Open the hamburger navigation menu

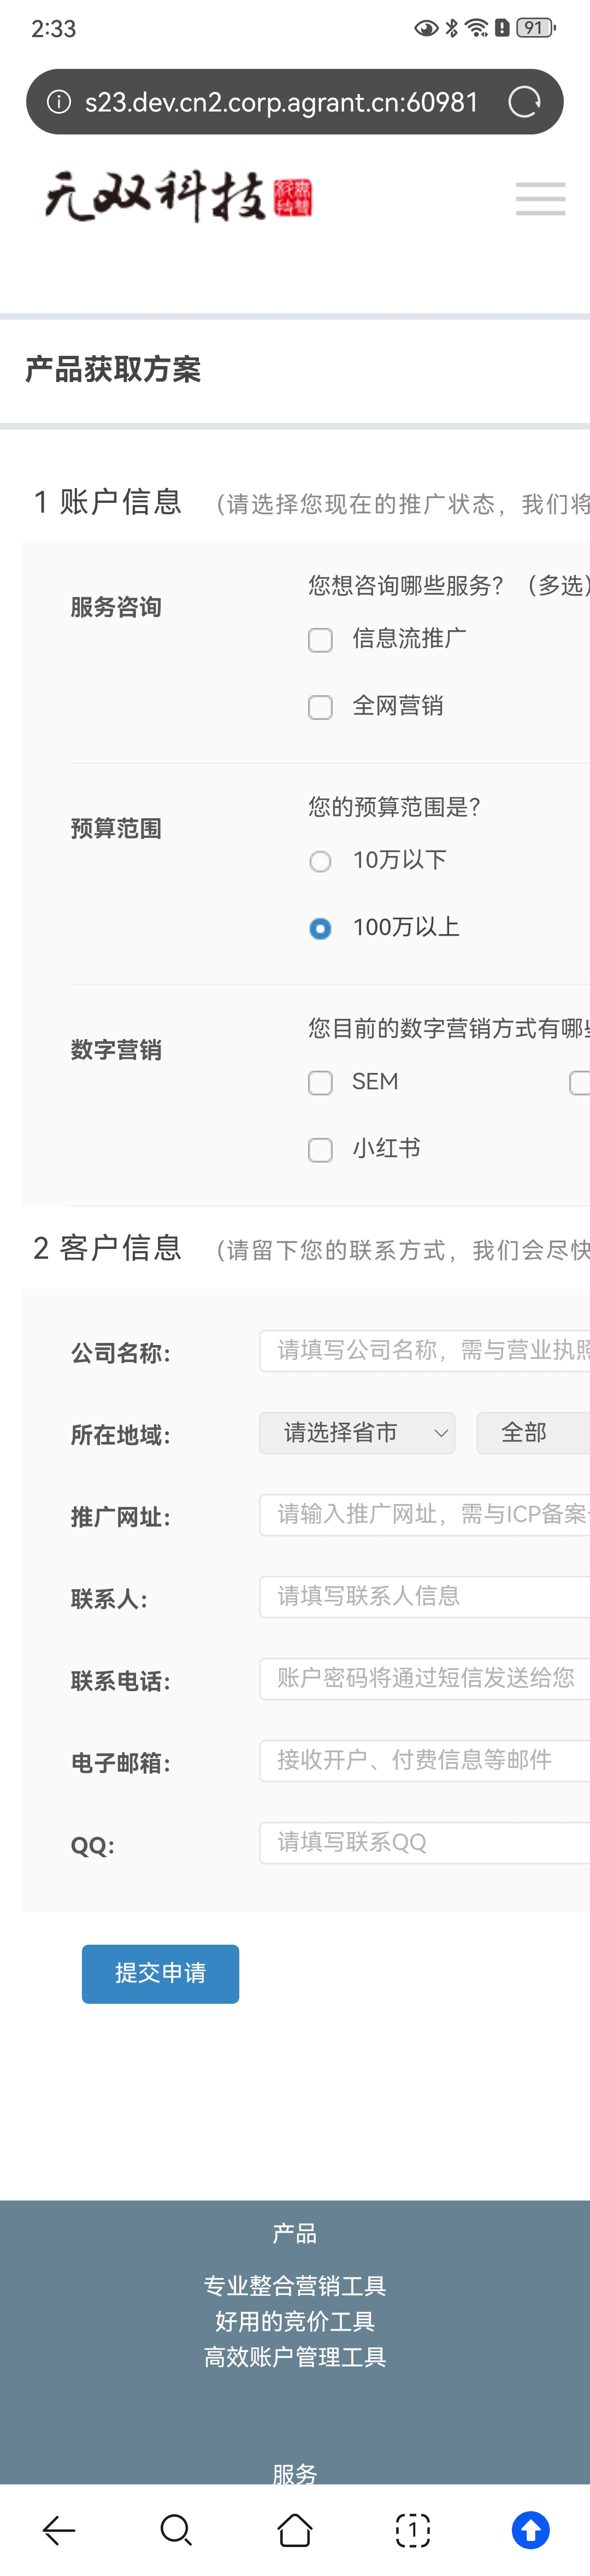540,198
